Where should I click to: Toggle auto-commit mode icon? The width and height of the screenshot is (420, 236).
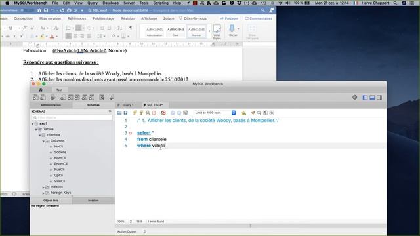tap(185, 113)
